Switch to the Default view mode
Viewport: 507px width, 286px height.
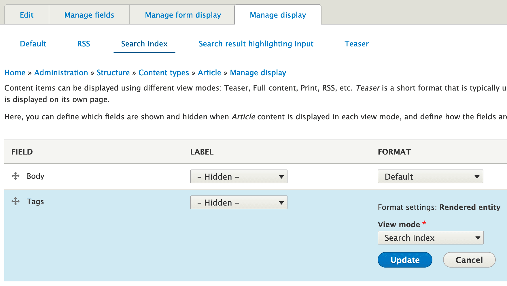point(33,44)
